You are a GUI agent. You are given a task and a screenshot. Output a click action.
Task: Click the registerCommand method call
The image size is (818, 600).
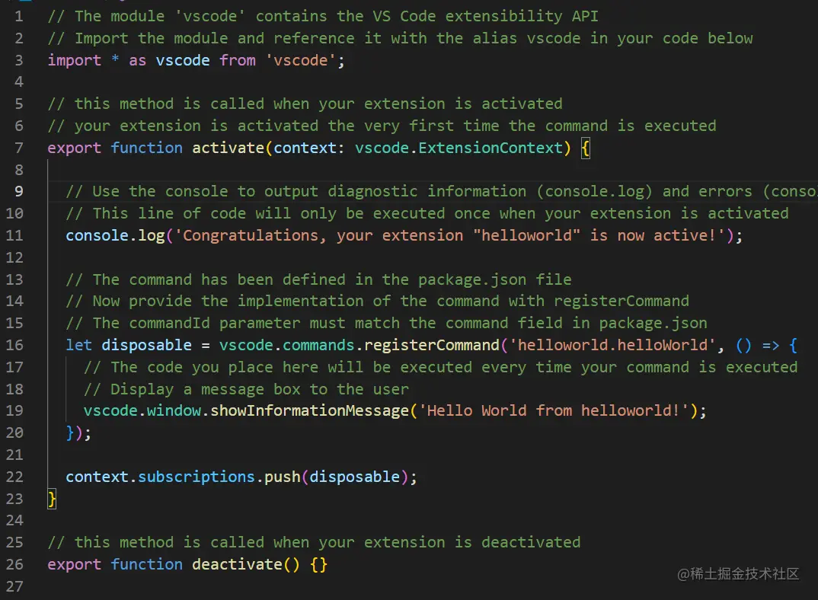431,345
